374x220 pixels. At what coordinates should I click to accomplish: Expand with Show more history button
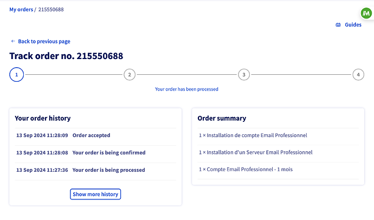95,194
